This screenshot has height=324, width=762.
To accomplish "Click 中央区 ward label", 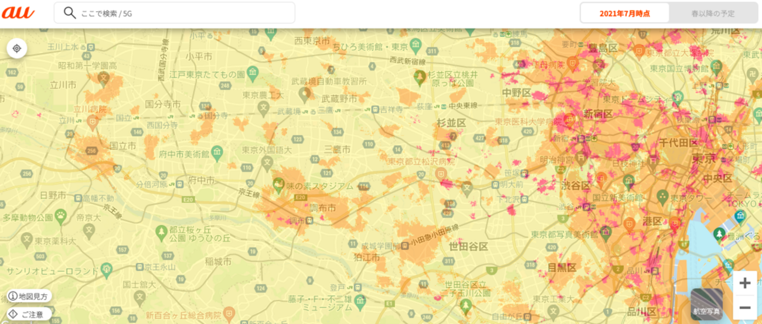I will [717, 177].
